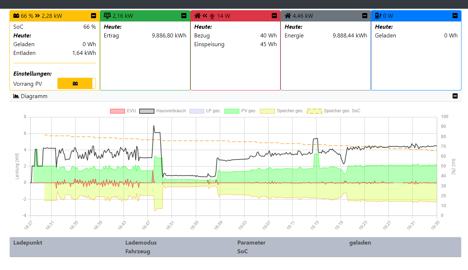The height and width of the screenshot is (270, 468).
Task: Toggle PV ges. series in chart legend
Action: [240, 111]
